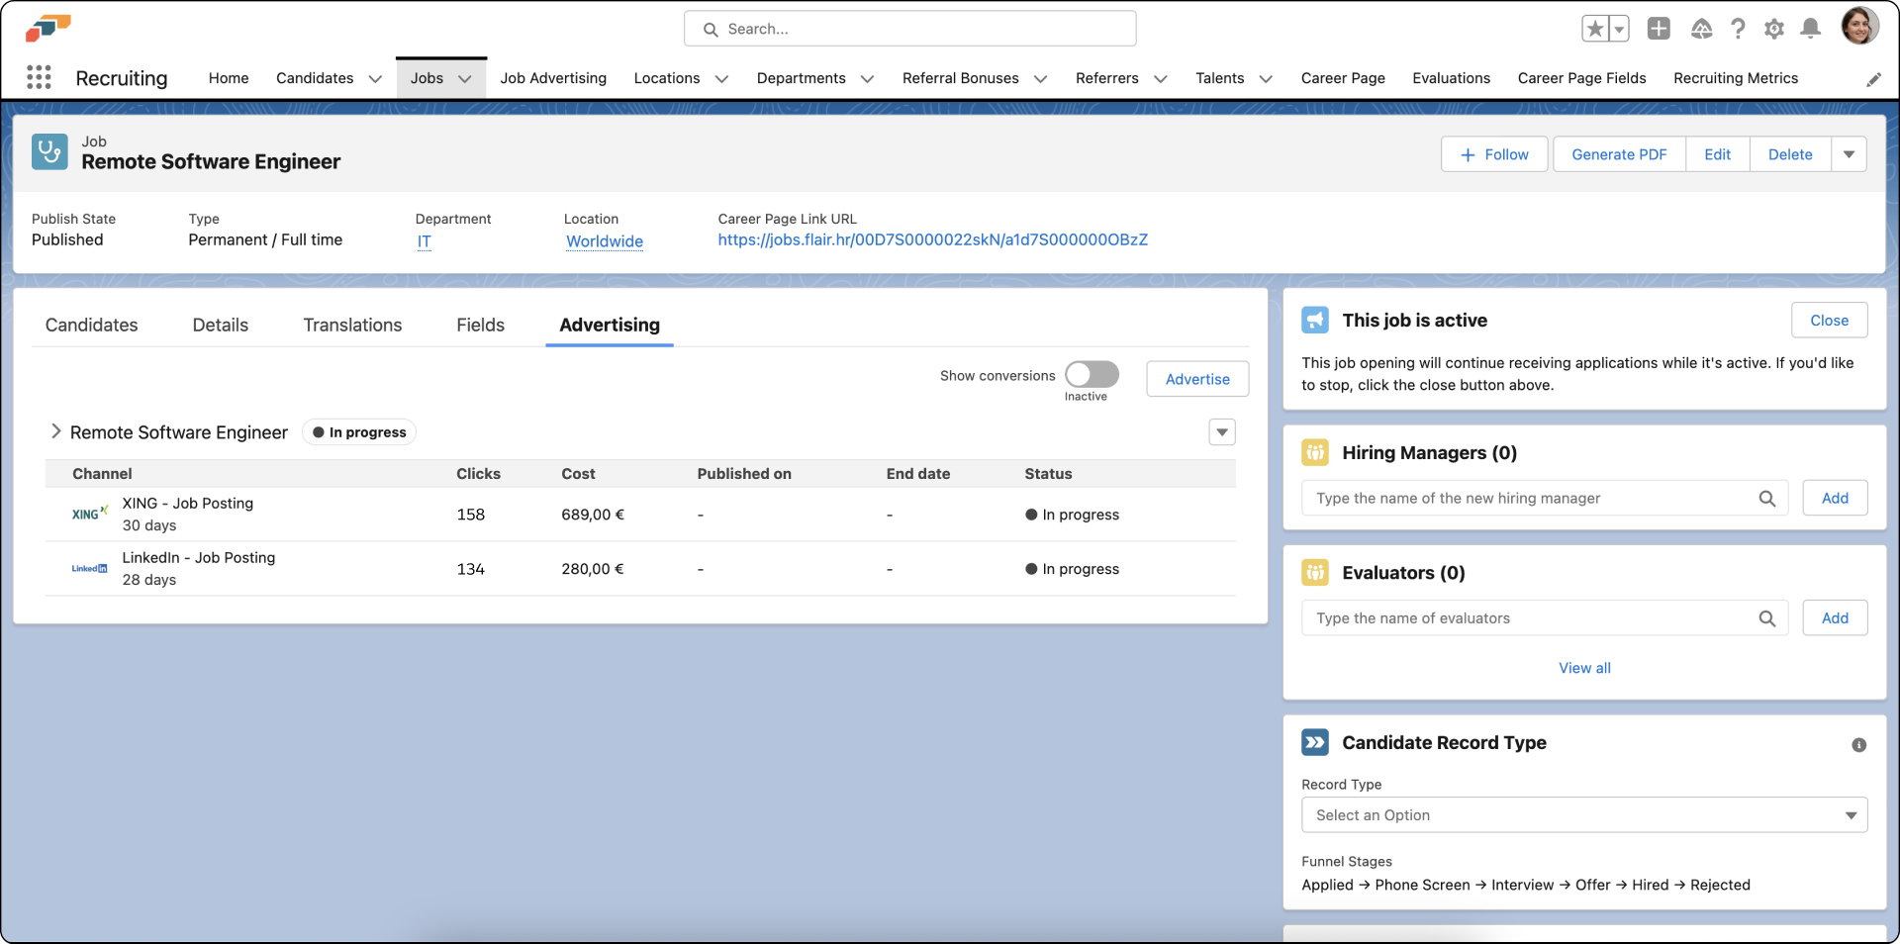Viewport: 1900px width, 944px height.
Task: Open the user profile avatar
Action: click(1859, 26)
